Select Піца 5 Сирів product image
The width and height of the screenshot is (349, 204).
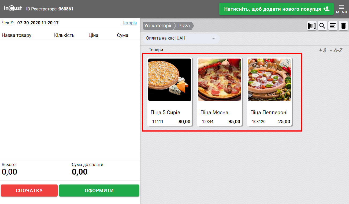click(x=170, y=80)
